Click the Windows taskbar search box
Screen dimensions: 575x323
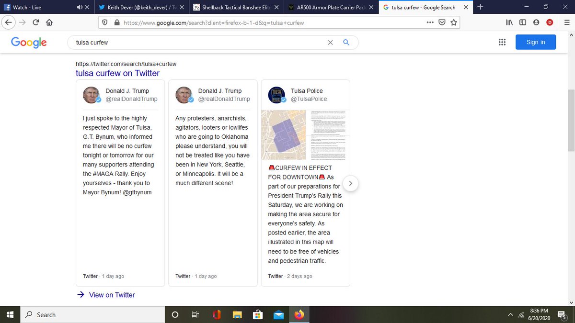point(93,314)
